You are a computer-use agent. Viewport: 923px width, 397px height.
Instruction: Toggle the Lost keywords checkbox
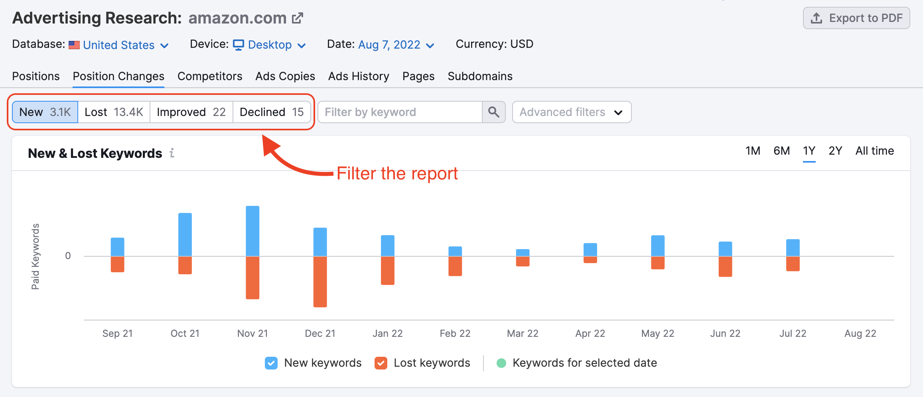(381, 363)
